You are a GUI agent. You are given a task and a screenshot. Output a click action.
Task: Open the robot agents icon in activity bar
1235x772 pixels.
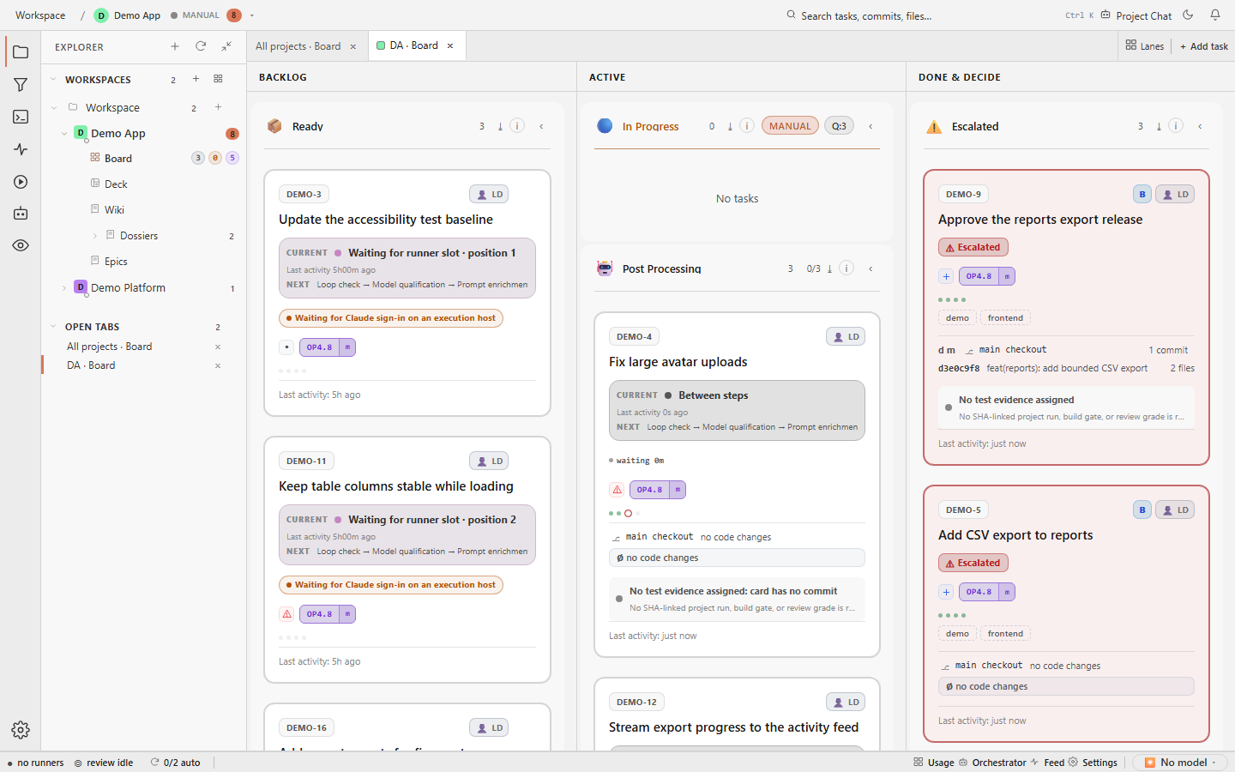point(21,214)
